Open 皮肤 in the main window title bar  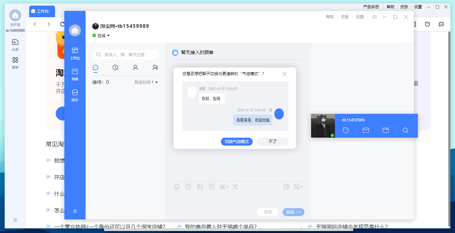[x=404, y=7]
